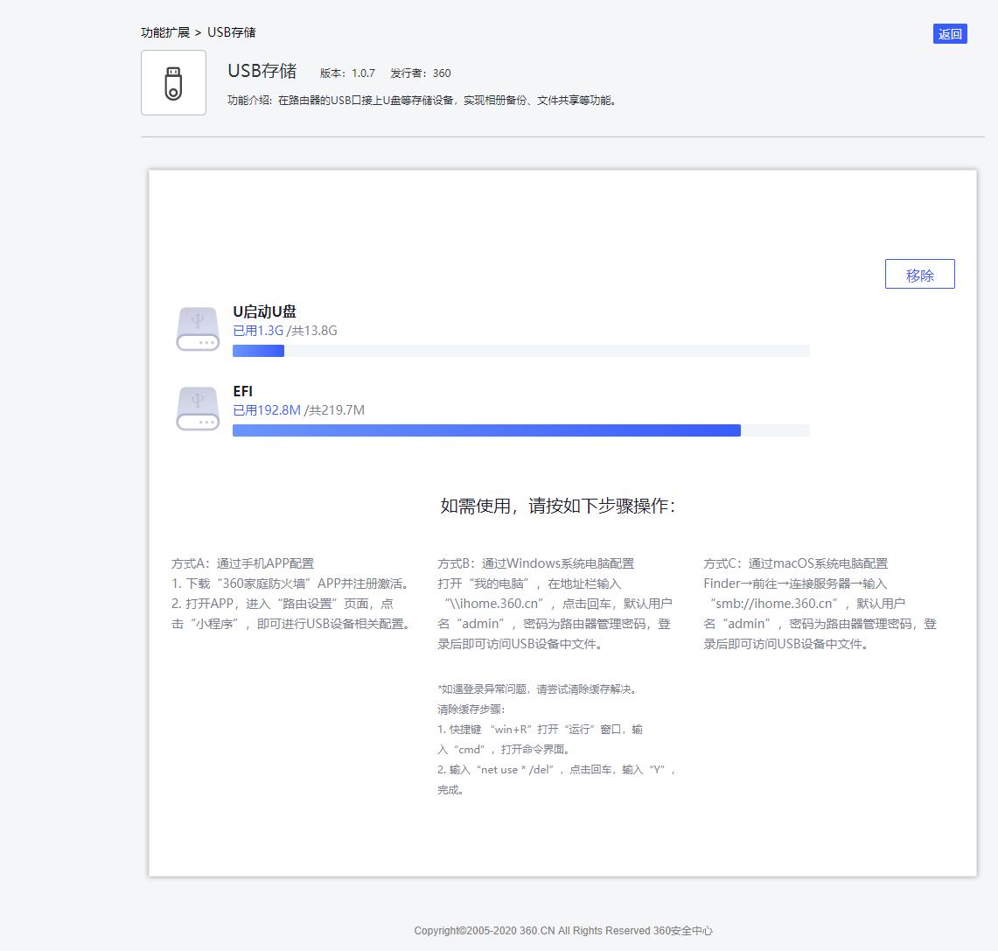998x951 pixels.
Task: Select the U启动U盘 drive icon
Action: 198,328
